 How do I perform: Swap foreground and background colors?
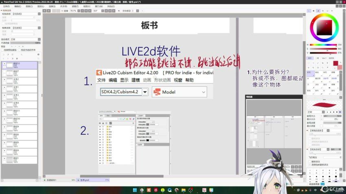pyautogui.click(x=340, y=63)
